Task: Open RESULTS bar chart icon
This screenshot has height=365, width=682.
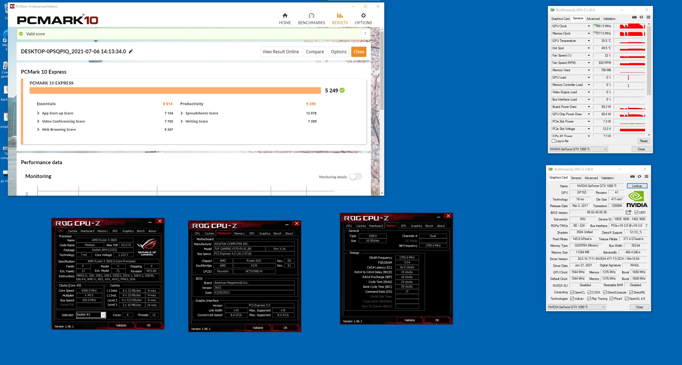Action: [x=340, y=15]
